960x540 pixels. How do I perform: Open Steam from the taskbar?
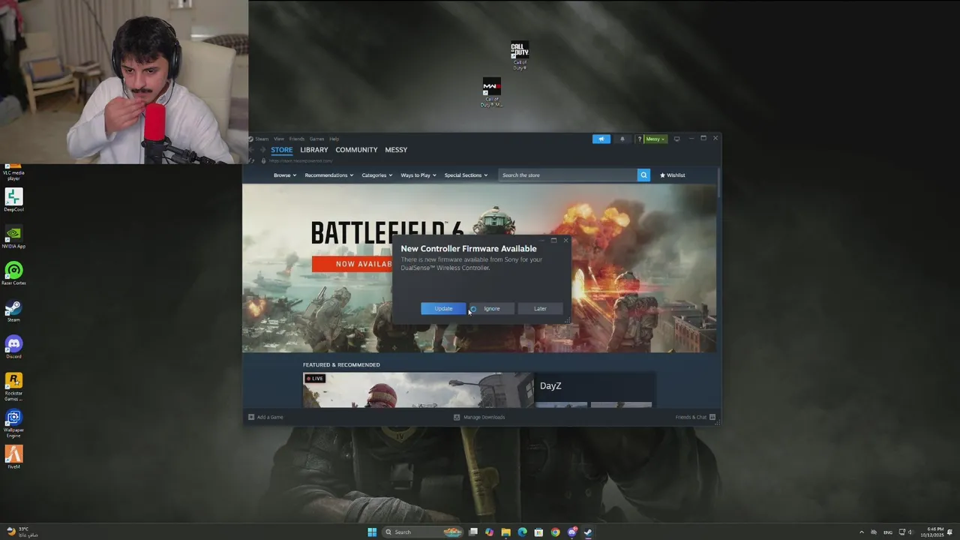click(x=588, y=532)
